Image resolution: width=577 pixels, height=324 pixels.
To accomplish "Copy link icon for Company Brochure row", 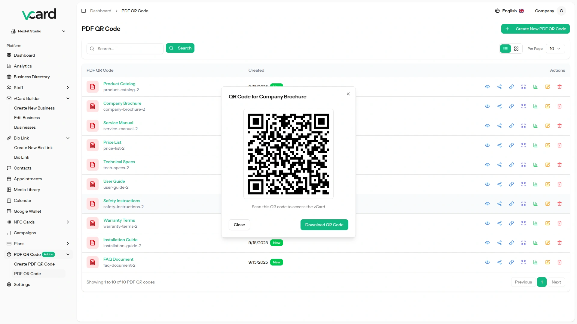I will pyautogui.click(x=511, y=106).
